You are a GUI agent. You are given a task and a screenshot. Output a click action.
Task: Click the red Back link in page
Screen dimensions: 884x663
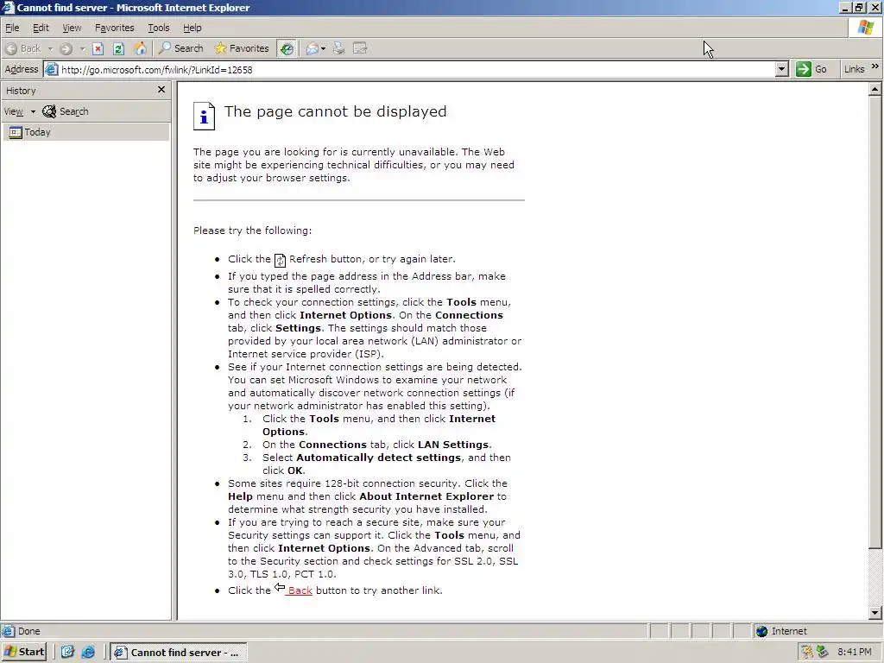pos(300,590)
